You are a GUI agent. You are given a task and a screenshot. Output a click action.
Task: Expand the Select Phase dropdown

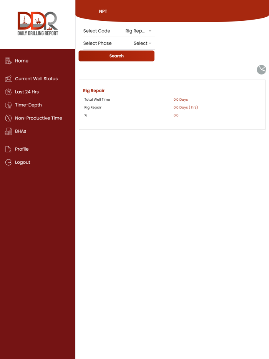click(142, 43)
